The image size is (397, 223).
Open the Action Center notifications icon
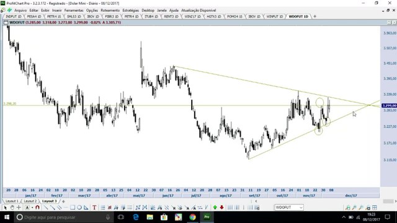(x=387, y=217)
